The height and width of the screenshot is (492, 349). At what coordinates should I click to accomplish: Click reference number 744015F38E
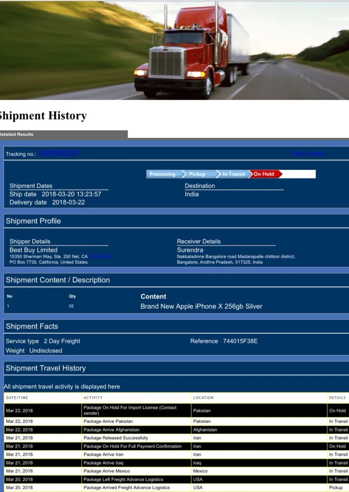(240, 341)
